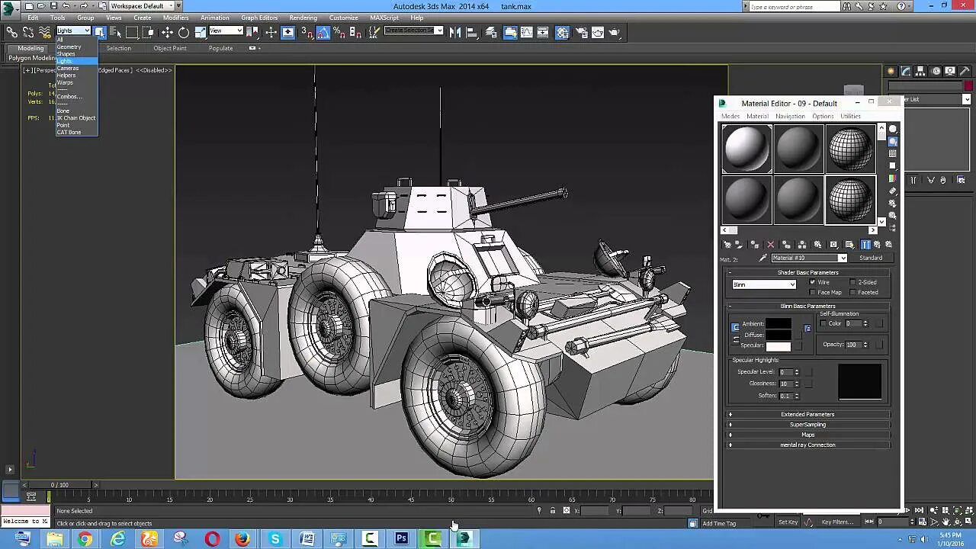976x549 pixels.
Task: Select the Select and Move tool
Action: click(167, 33)
